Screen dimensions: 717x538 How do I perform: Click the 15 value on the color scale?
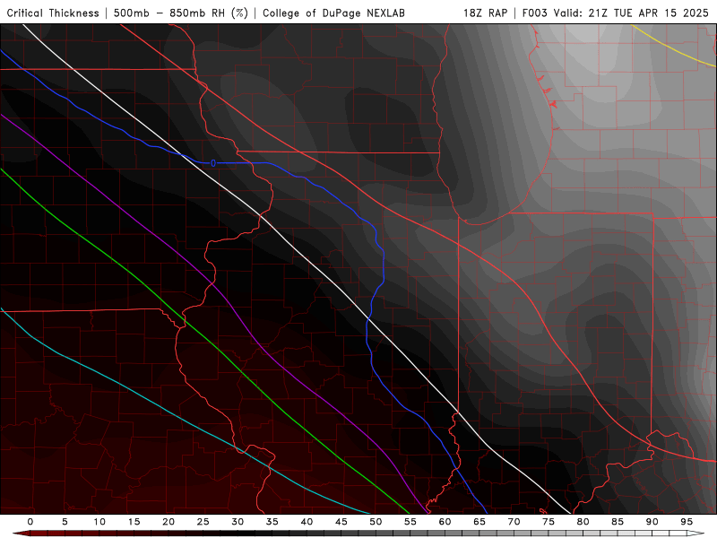pyautogui.click(x=134, y=522)
